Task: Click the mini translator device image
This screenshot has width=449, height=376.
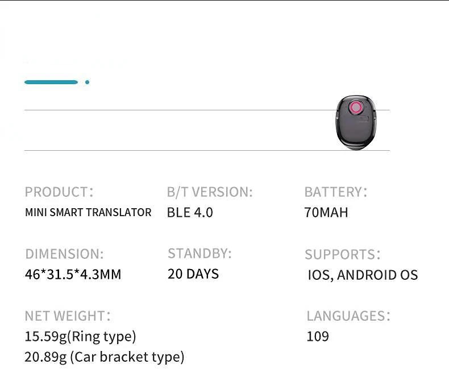Action: point(356,123)
